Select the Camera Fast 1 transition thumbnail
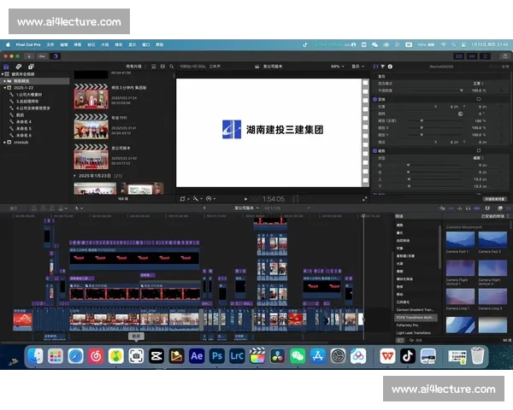The width and height of the screenshot is (513, 410). point(461,240)
